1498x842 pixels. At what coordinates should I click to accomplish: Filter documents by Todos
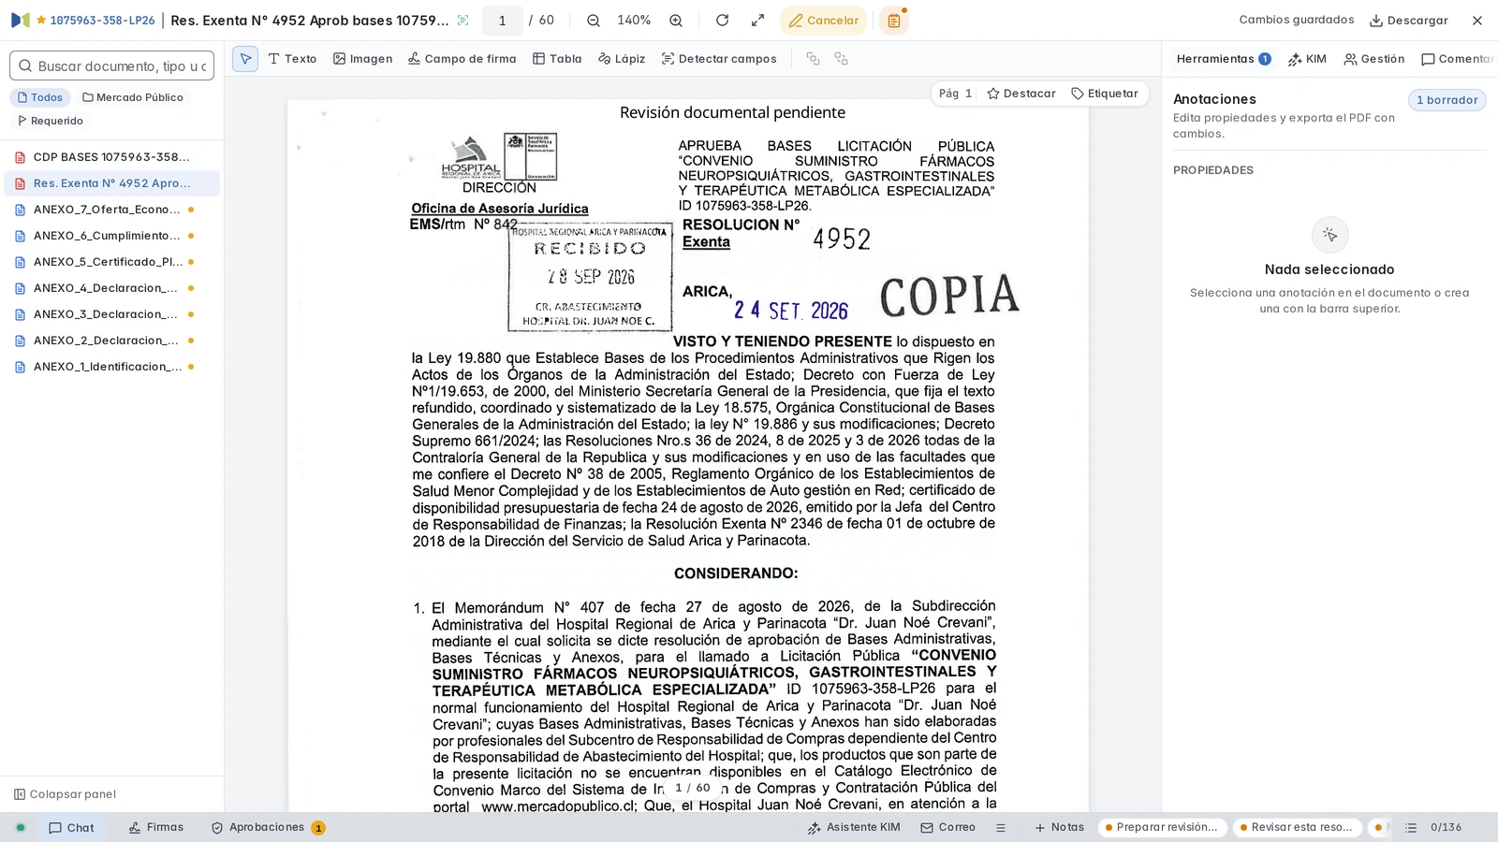[x=40, y=97]
